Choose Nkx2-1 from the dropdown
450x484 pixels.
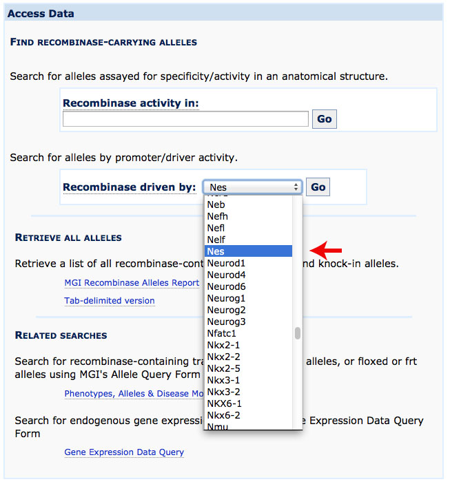point(248,345)
